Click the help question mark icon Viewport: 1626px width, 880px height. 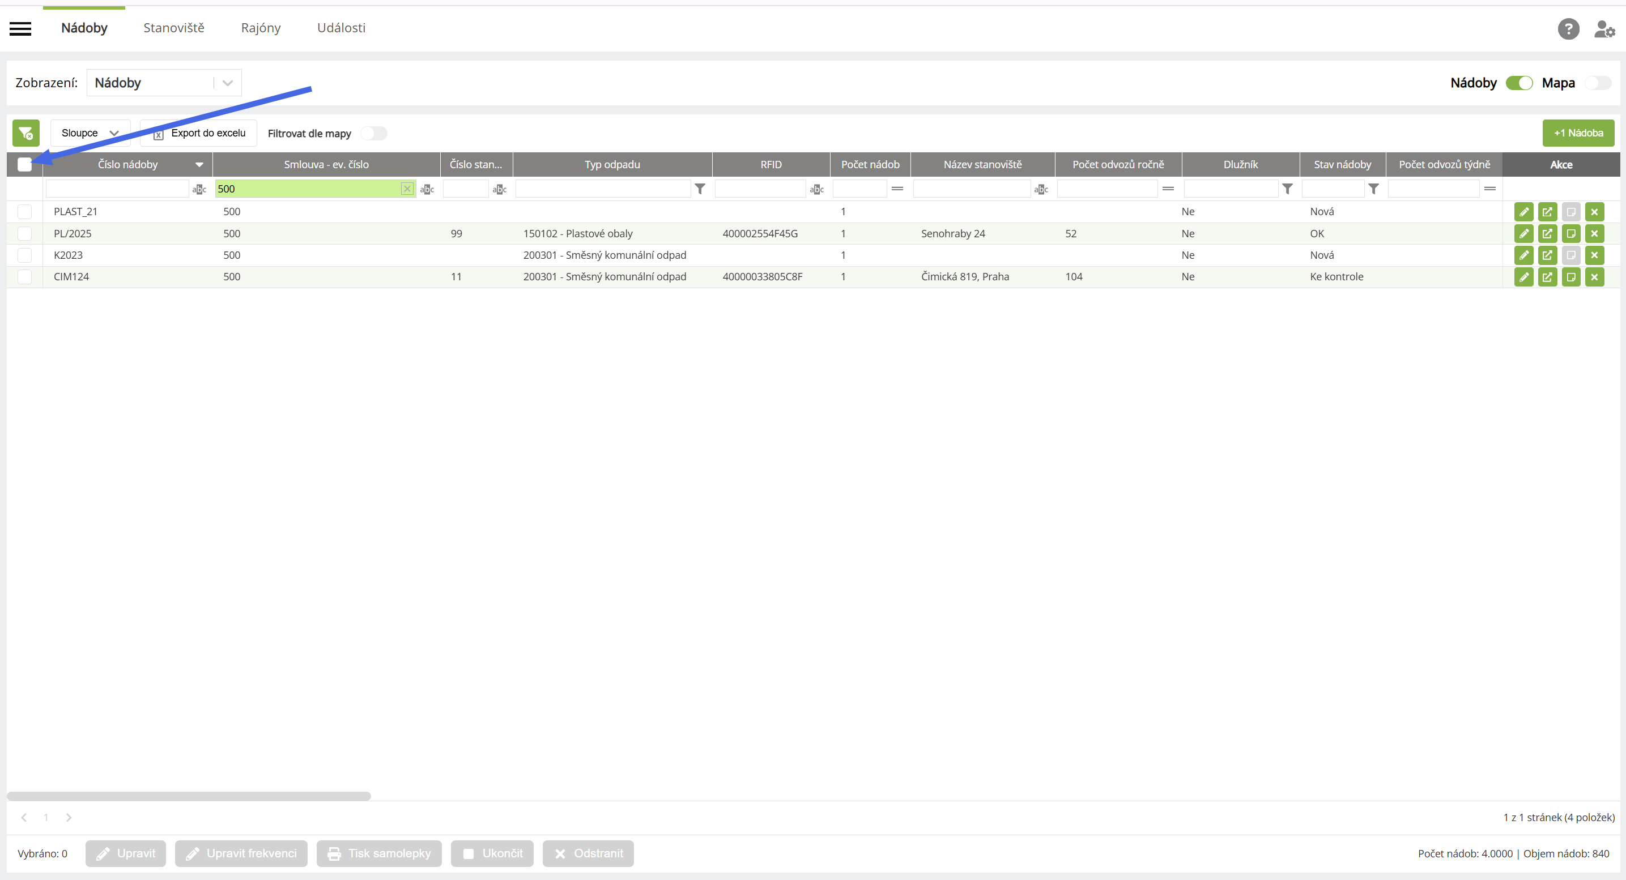[1568, 29]
